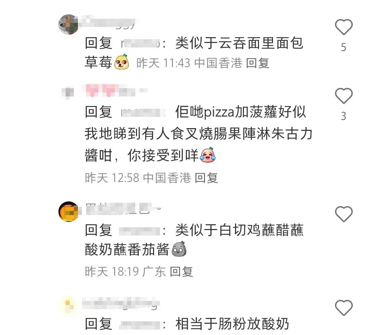Like the white-cut chicken vinegar comment
369x335 pixels.
point(344,214)
